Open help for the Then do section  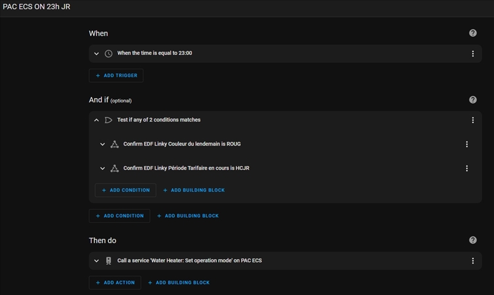point(473,240)
